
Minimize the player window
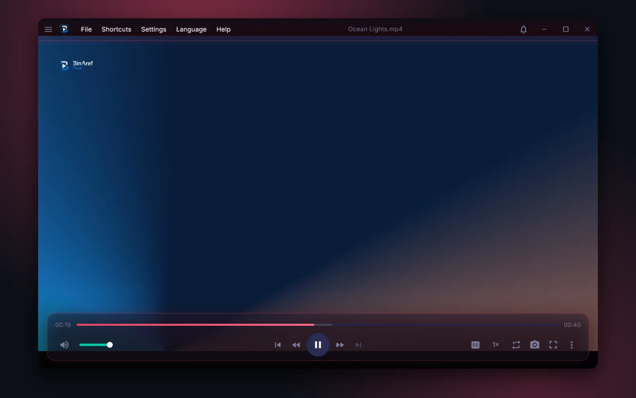click(545, 29)
